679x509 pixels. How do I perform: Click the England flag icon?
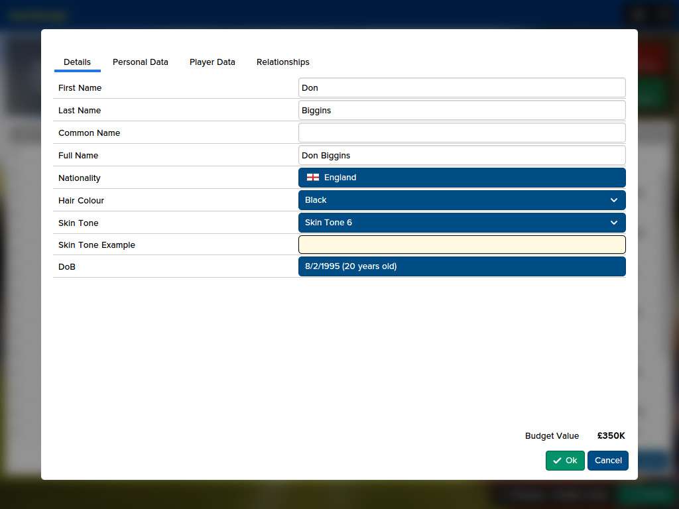(312, 177)
